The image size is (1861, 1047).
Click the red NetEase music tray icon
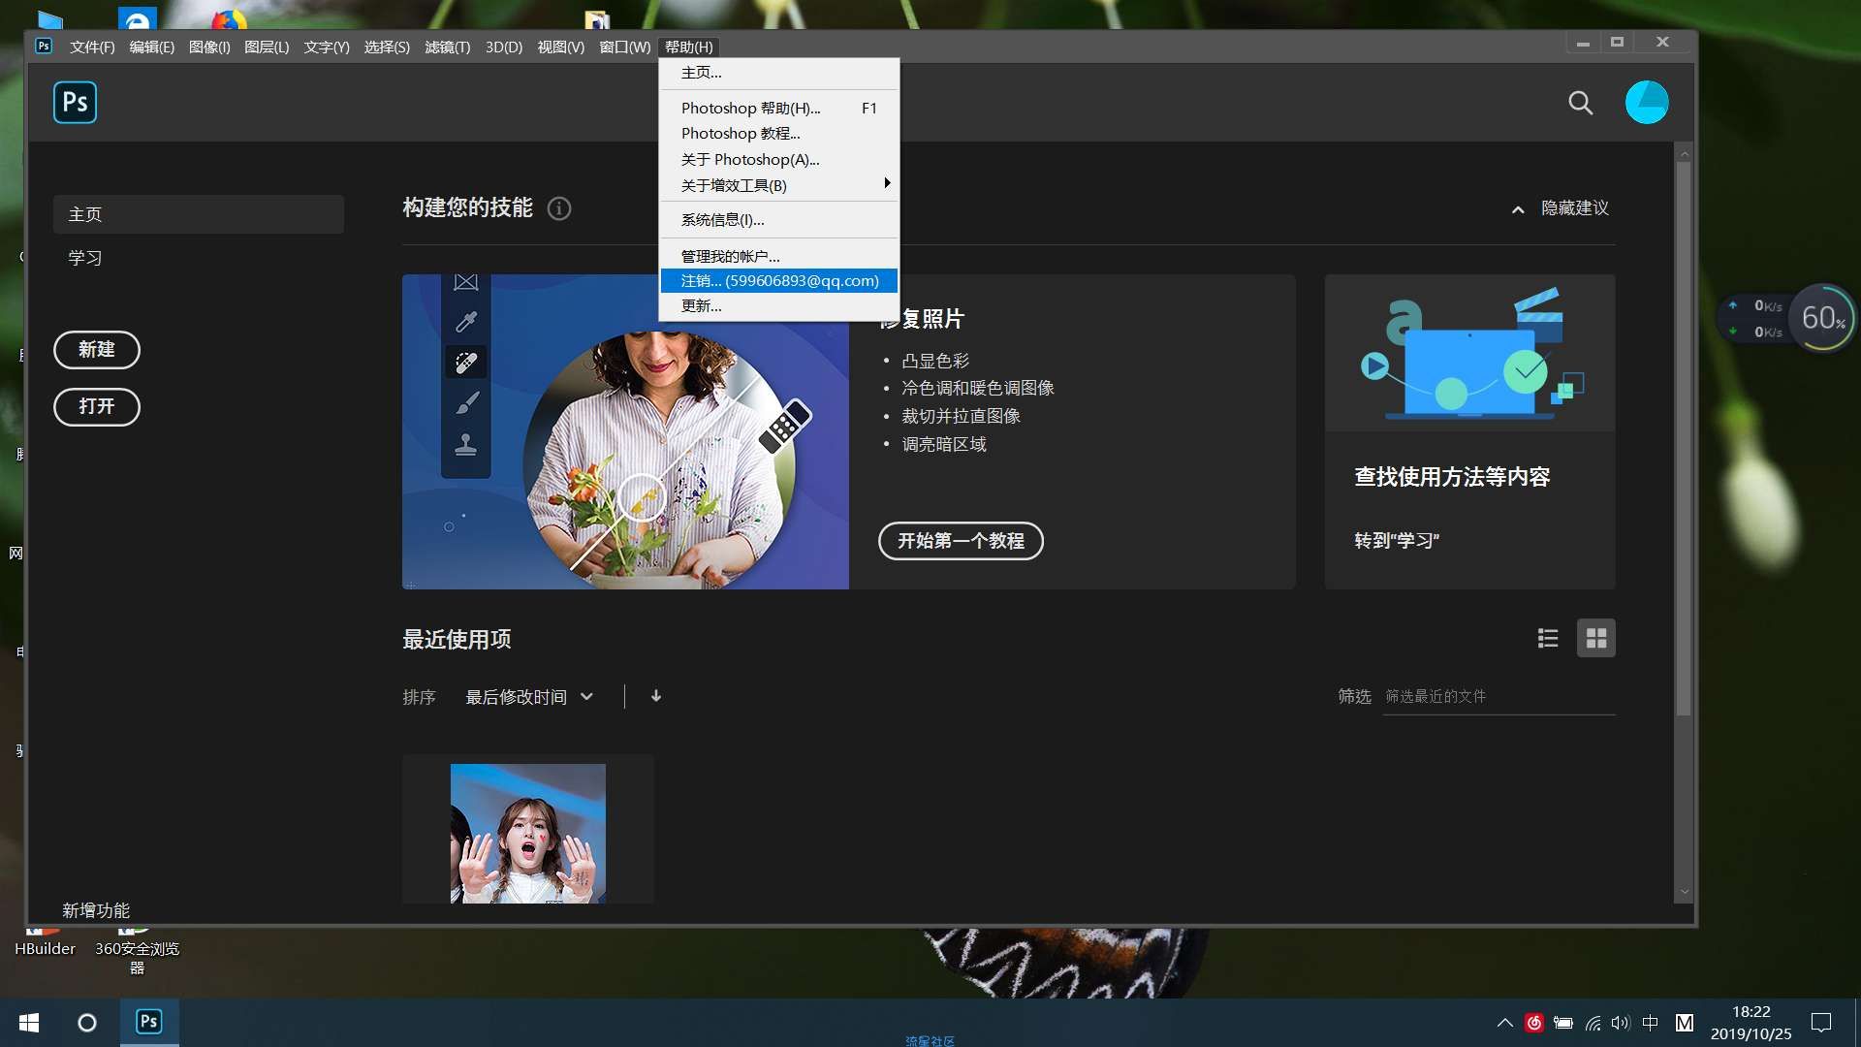point(1533,1023)
